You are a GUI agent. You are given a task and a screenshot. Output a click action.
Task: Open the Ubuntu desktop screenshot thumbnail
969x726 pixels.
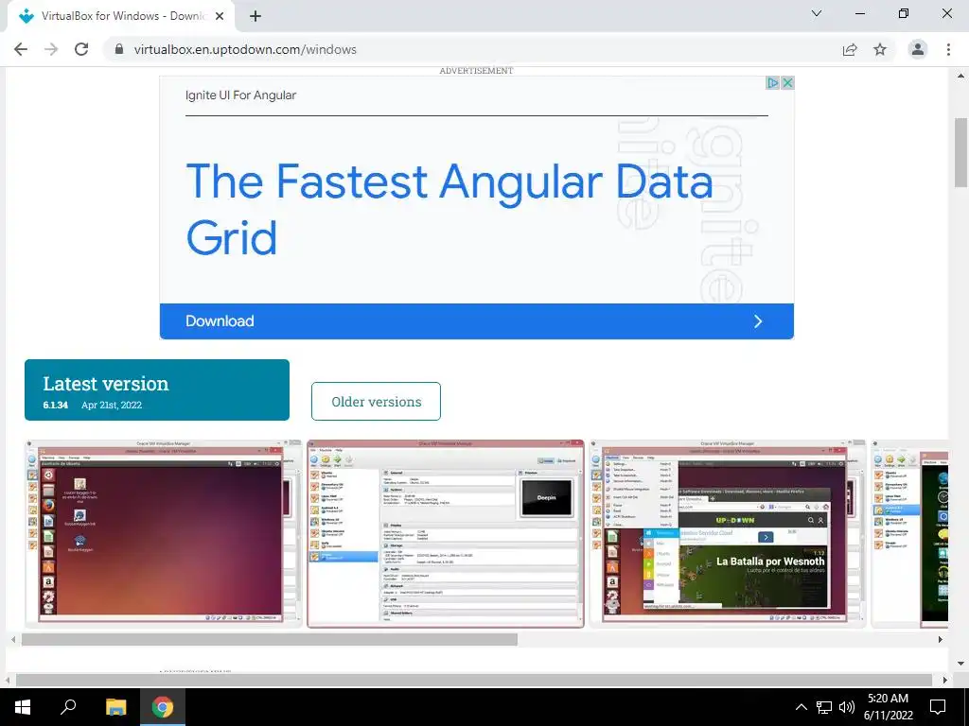[x=164, y=533]
